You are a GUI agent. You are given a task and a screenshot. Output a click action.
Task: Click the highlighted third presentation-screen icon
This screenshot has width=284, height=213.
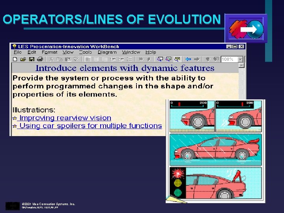coord(177,59)
